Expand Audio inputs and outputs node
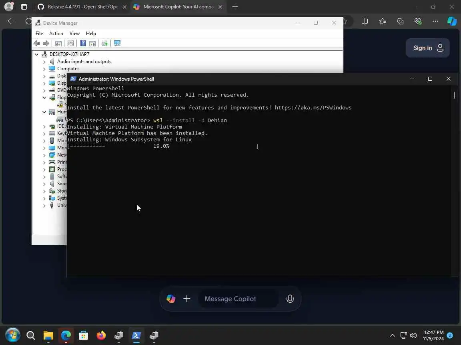This screenshot has width=461, height=345. click(x=44, y=61)
